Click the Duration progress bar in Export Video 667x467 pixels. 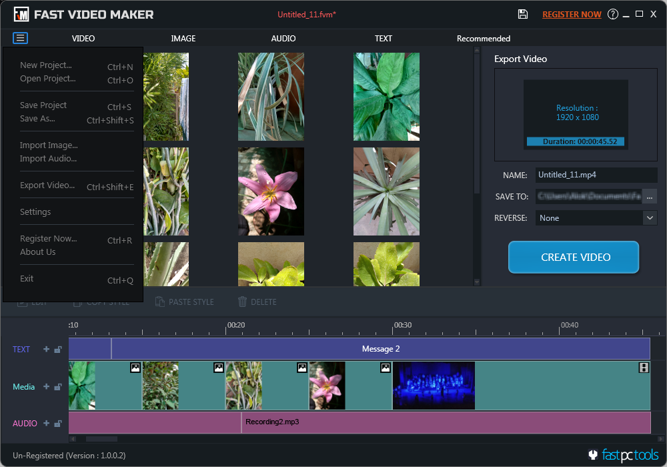click(x=576, y=141)
